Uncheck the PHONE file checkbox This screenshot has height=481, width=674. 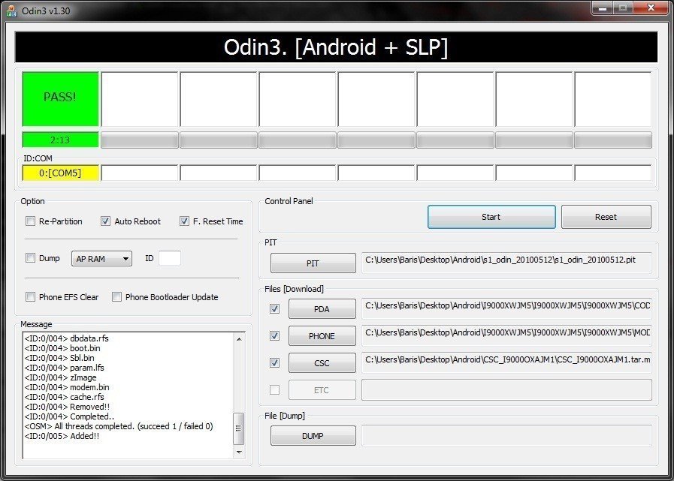click(274, 336)
